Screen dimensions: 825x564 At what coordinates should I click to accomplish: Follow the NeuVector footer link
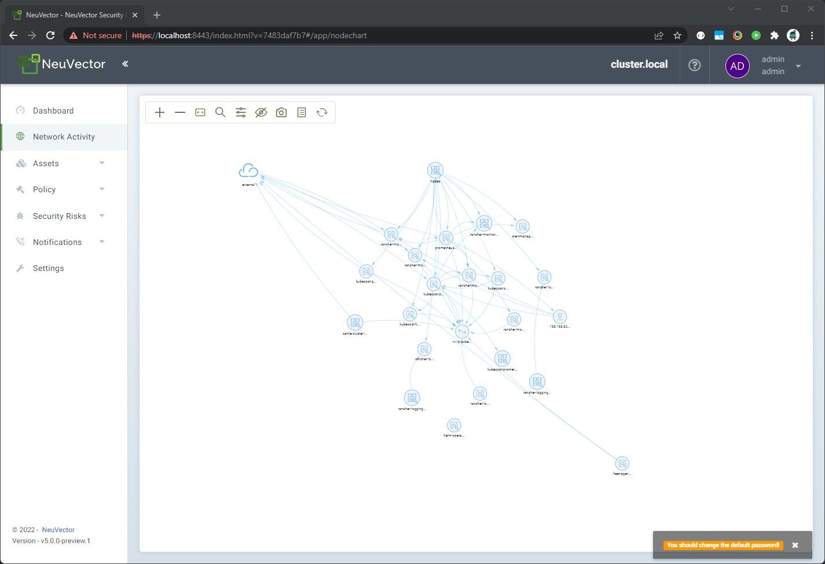click(x=58, y=530)
